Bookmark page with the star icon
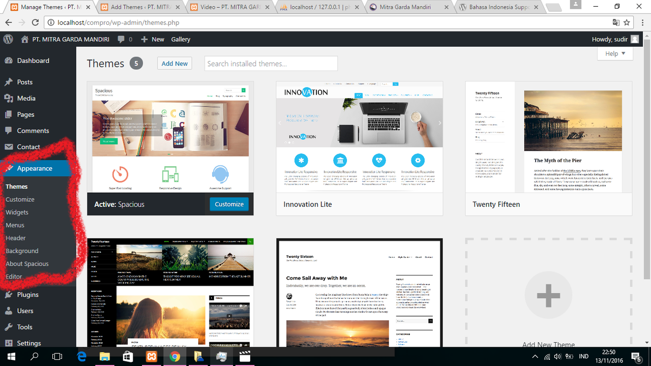The image size is (651, 366). [627, 22]
